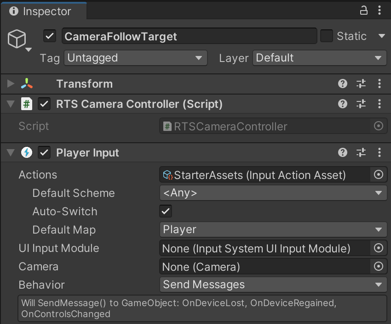Open Player Input help reference icon

pos(342,153)
